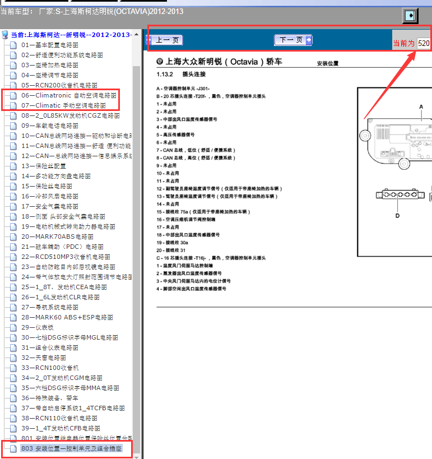Click the 空调器控制单元 J301 diagram image
Screen dimensions: 432x459
tap(394, 172)
